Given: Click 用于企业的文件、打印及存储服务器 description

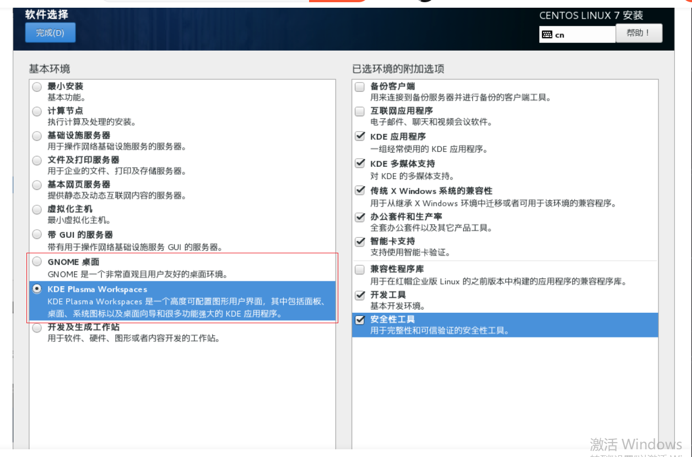Looking at the screenshot, I should point(117,171).
